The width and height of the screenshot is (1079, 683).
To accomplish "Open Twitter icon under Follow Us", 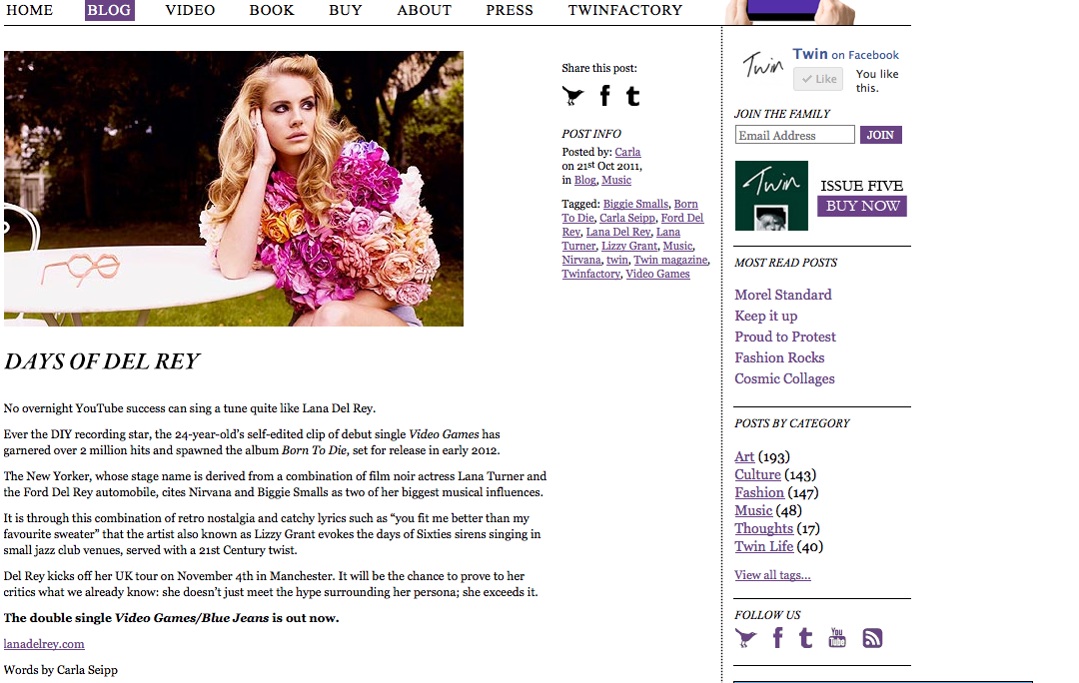I will [x=745, y=638].
